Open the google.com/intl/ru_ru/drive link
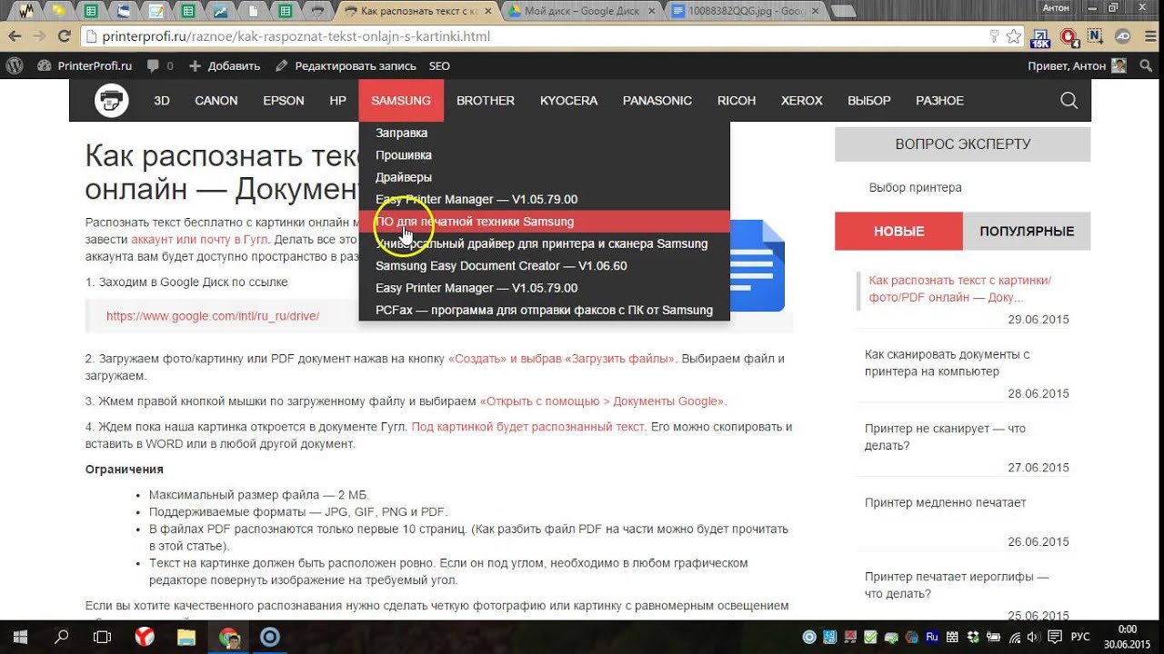 [x=213, y=316]
